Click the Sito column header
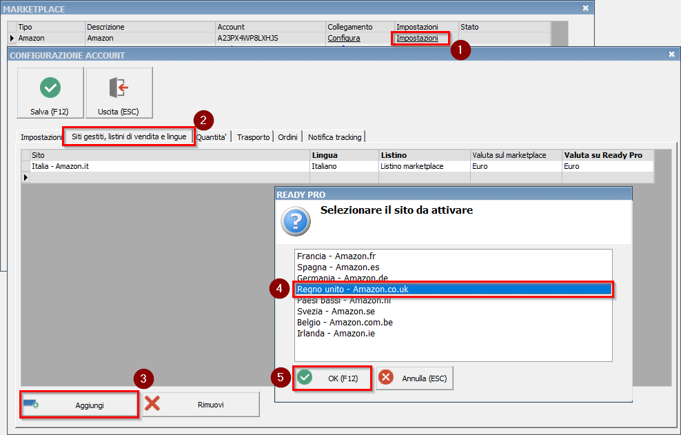The height and width of the screenshot is (435, 681). click(x=170, y=155)
